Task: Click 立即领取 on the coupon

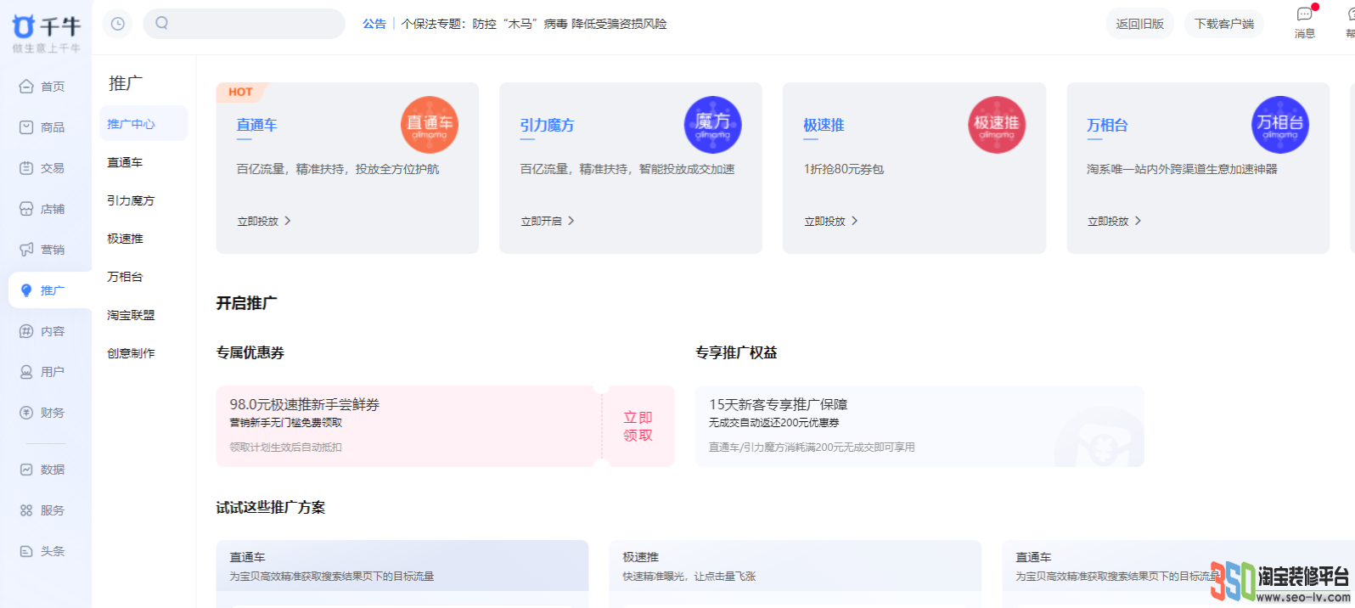Action: [638, 426]
